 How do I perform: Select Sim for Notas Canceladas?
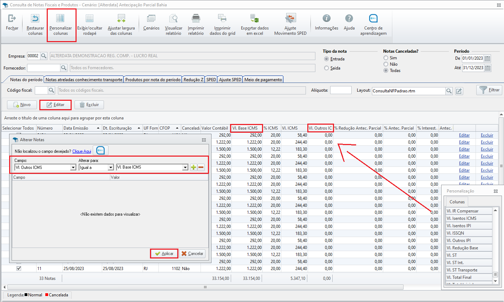pyautogui.click(x=386, y=58)
